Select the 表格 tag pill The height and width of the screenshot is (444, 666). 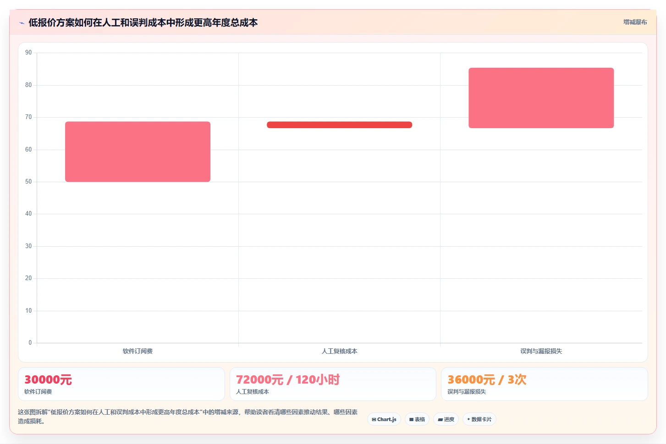coord(417,419)
